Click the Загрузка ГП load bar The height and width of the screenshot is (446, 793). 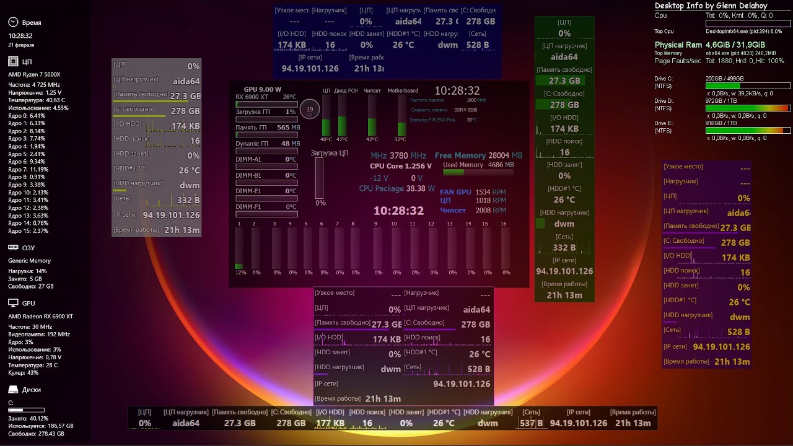coord(266,120)
